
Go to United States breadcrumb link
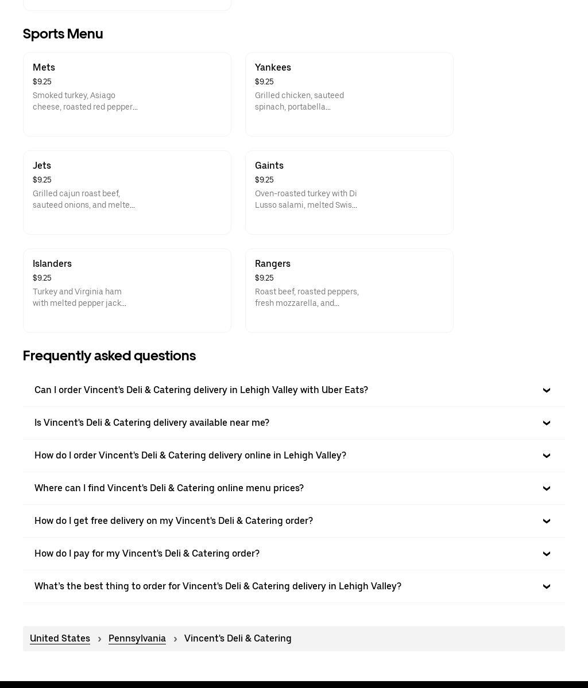(60, 639)
